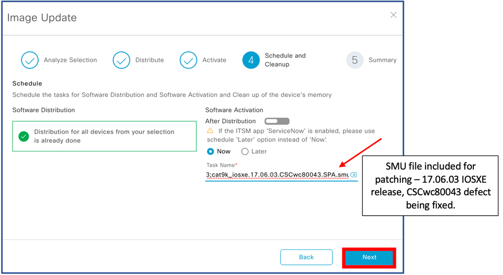Click the Distribute step checkmark icon
503x275 pixels.
pyautogui.click(x=121, y=60)
